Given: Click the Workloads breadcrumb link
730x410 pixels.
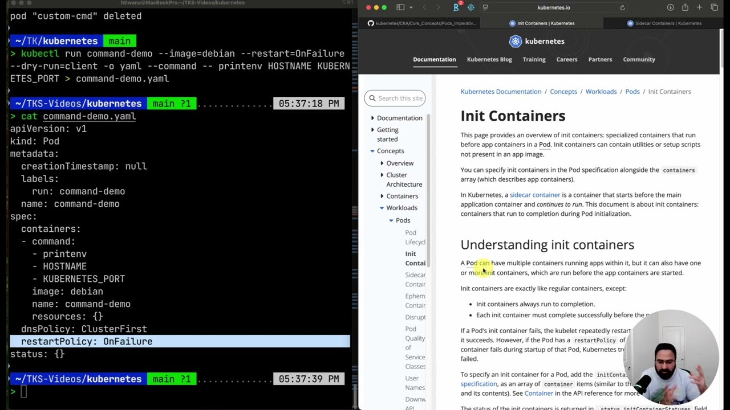Looking at the screenshot, I should point(601,92).
